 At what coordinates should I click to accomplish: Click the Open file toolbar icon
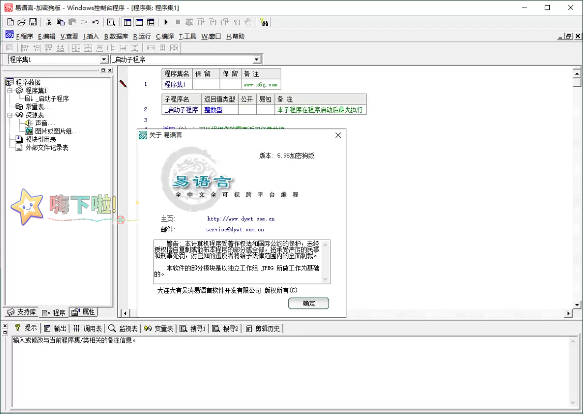[22, 22]
